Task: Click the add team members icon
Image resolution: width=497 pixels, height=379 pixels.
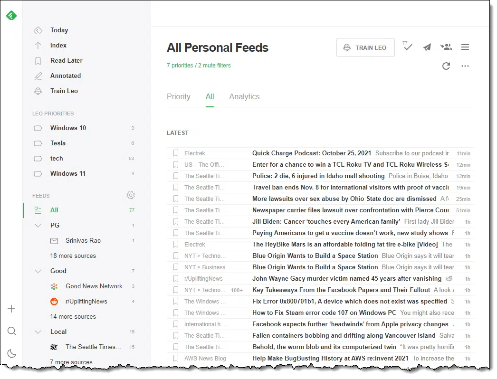Action: (446, 47)
